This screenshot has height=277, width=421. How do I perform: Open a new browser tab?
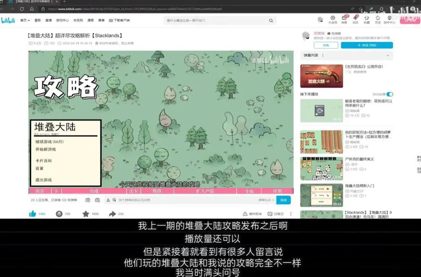[x=65, y=2]
